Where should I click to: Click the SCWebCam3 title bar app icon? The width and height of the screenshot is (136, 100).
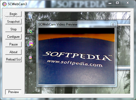pyautogui.click(x=4, y=4)
